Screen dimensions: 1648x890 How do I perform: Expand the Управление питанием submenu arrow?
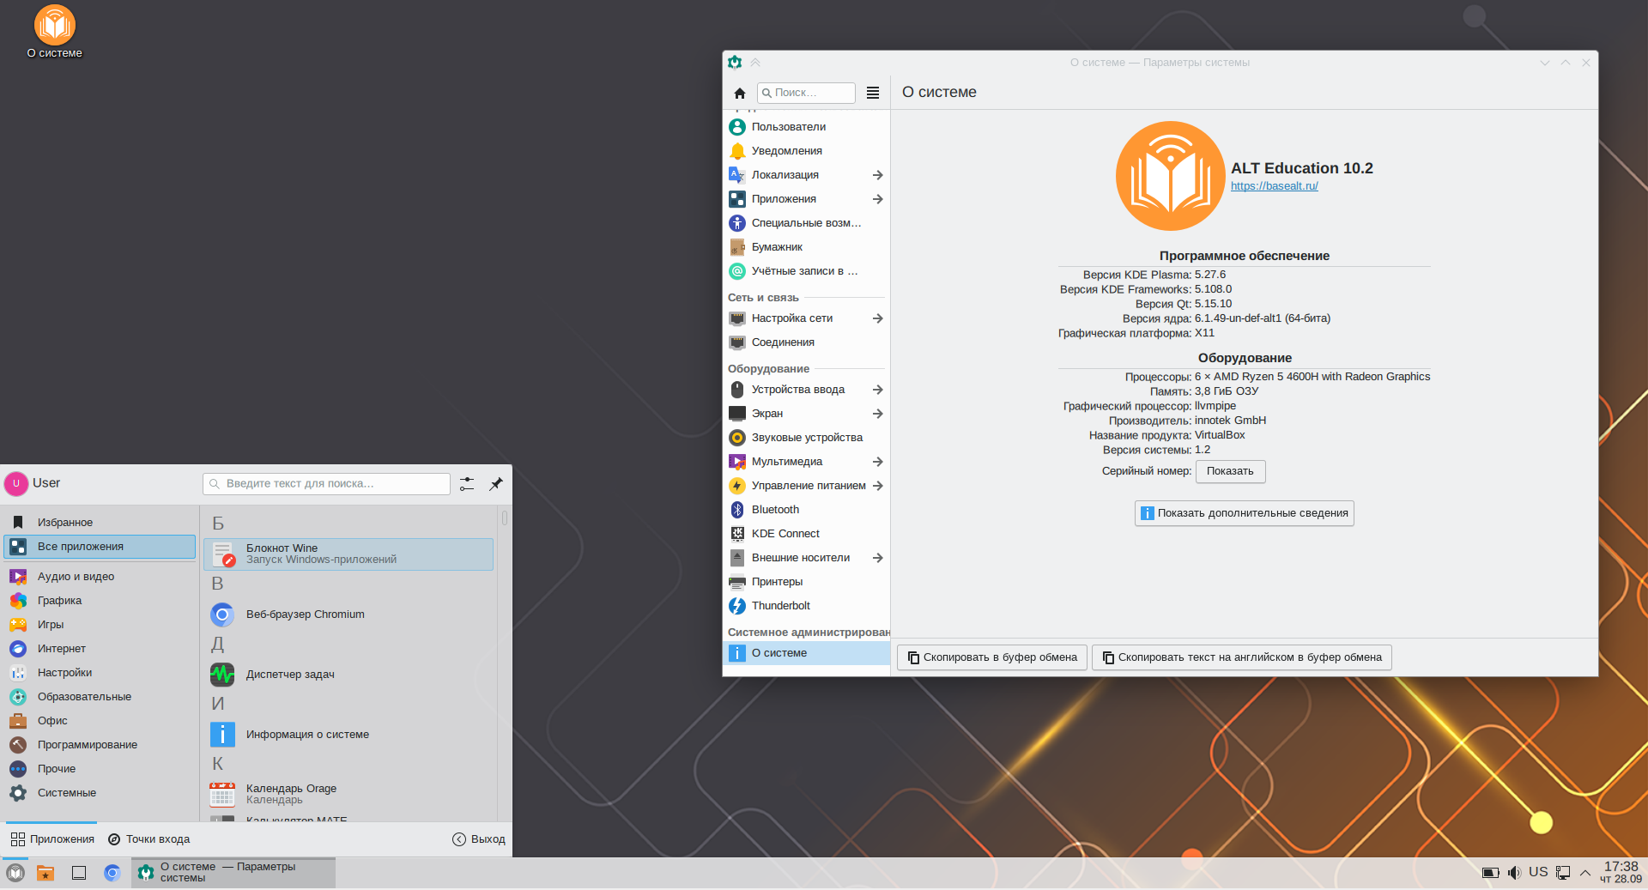(877, 486)
